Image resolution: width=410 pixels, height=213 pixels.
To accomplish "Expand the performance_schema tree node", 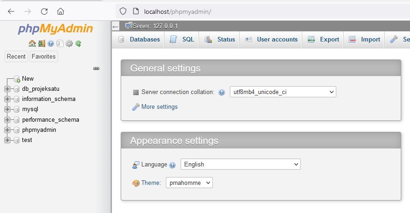I will [x=7, y=119].
